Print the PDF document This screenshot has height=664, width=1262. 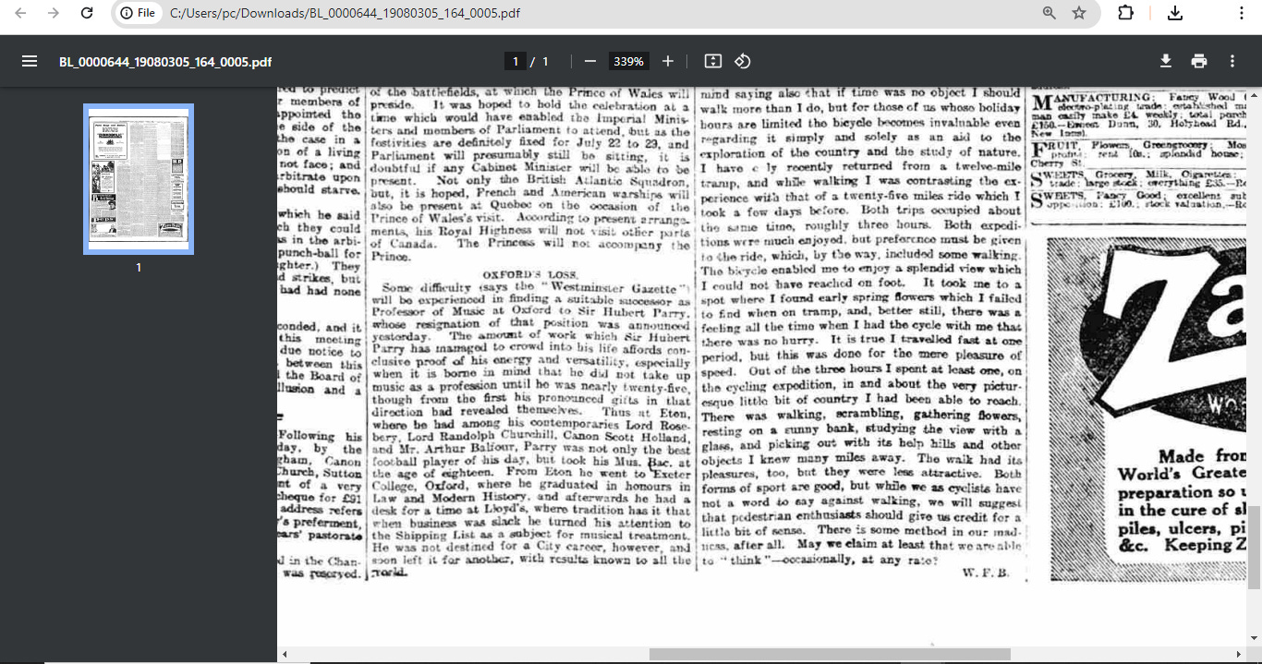[x=1199, y=61]
